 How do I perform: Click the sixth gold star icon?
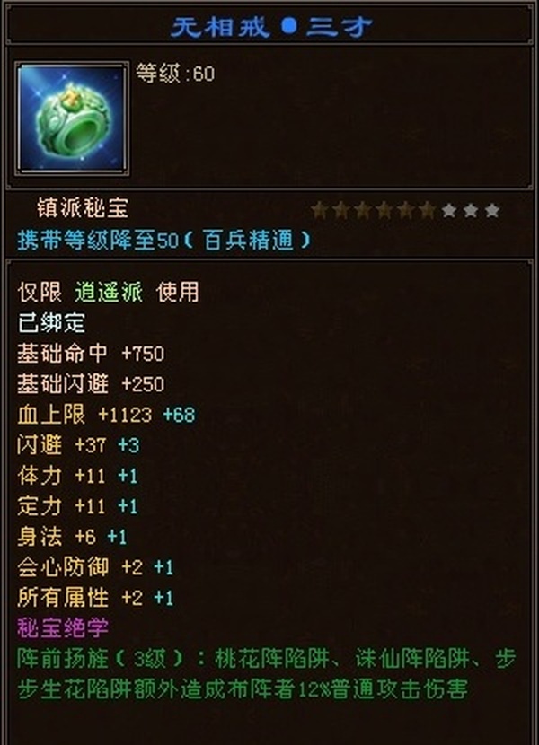[x=427, y=209]
